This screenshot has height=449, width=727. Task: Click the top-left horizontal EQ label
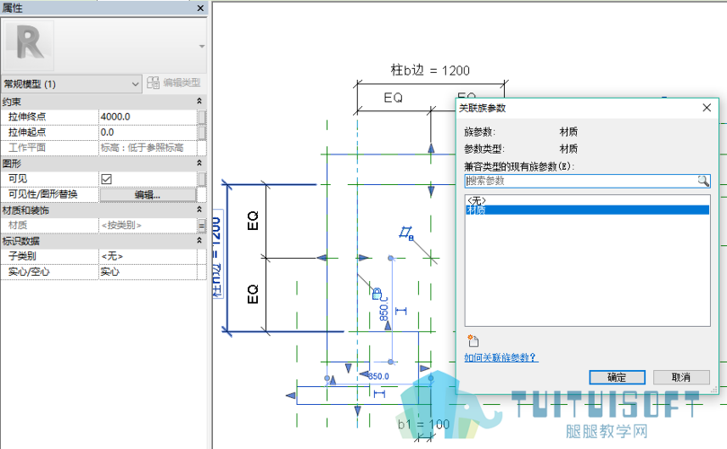394,98
